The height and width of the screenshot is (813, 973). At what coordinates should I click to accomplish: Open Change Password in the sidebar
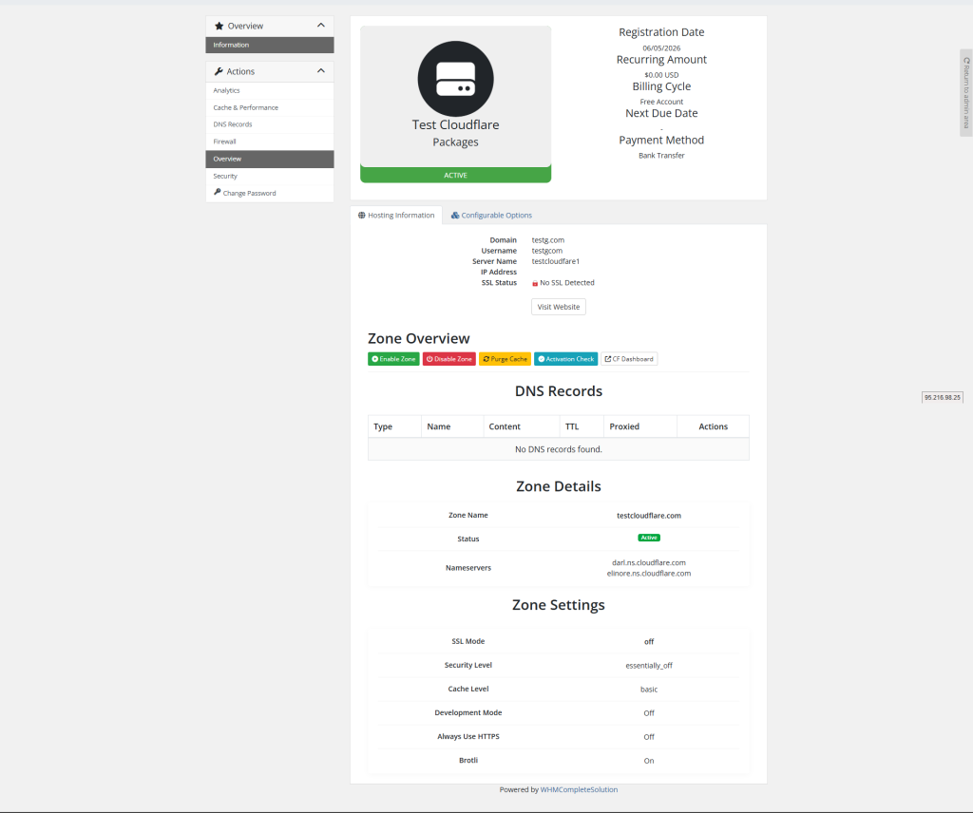269,193
